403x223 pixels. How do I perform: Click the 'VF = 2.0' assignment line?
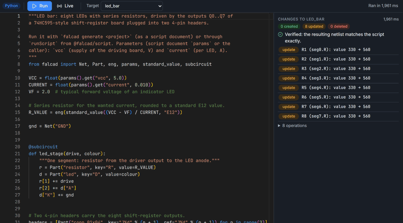point(101,92)
